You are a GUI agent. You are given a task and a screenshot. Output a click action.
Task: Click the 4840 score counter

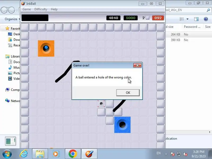click(x=113, y=18)
